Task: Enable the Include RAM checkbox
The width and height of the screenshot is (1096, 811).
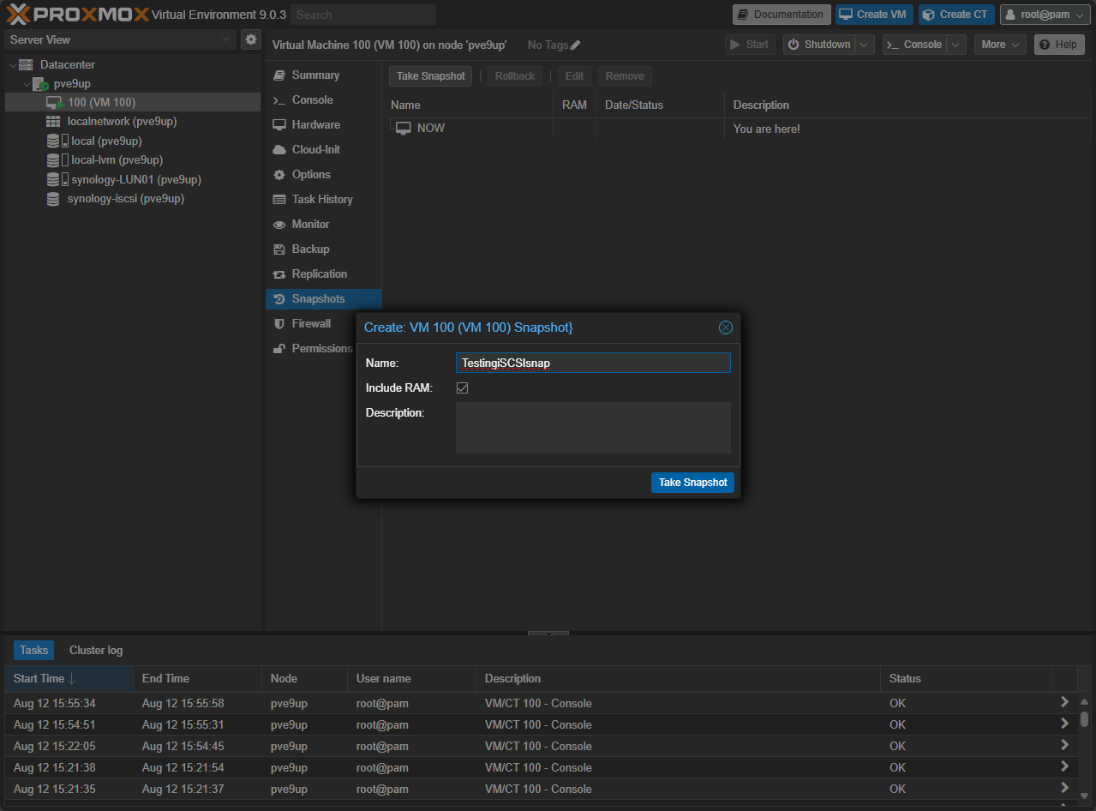Action: 462,387
